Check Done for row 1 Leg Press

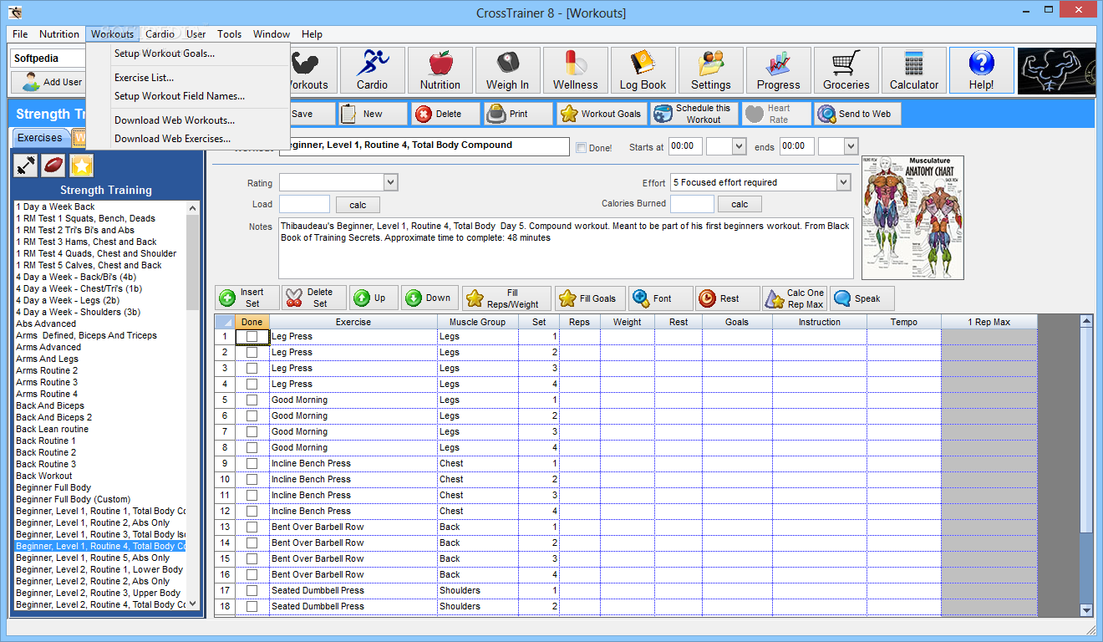pyautogui.click(x=252, y=336)
